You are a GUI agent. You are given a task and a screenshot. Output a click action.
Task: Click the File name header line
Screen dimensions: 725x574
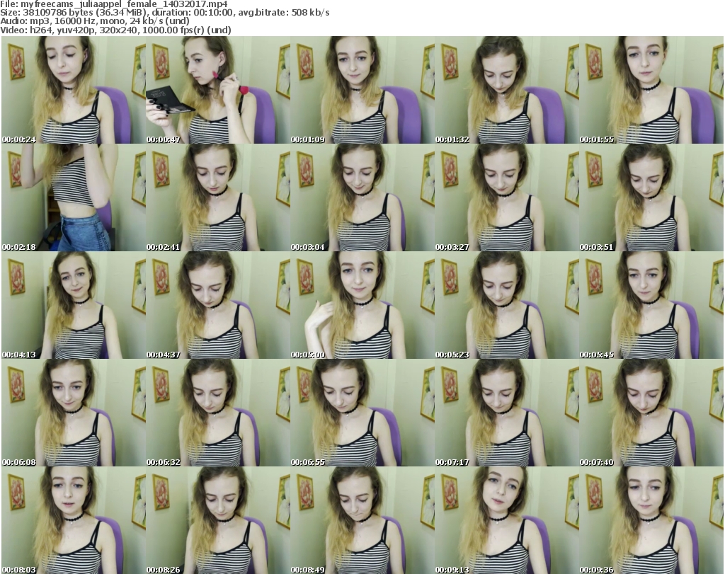tap(114, 4)
